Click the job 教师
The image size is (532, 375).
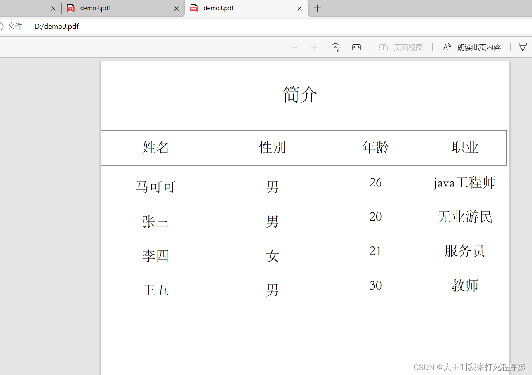tap(465, 285)
